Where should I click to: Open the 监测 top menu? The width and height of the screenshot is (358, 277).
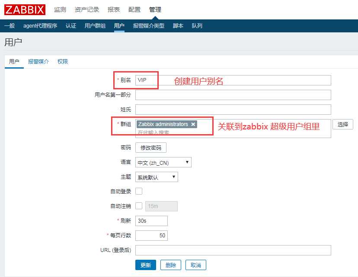(60, 9)
